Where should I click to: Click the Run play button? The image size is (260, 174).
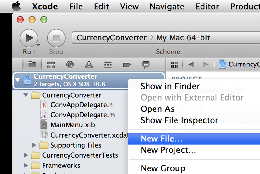(x=29, y=38)
